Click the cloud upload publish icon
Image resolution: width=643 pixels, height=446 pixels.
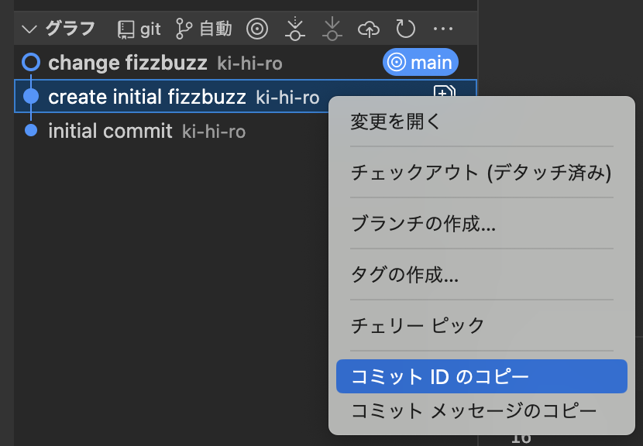point(369,29)
